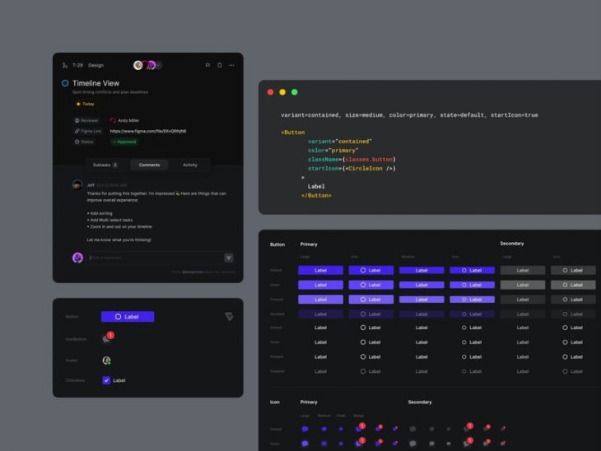Viewport: 601px width, 451px height.
Task: Click the write a comment input field
Action: click(156, 258)
